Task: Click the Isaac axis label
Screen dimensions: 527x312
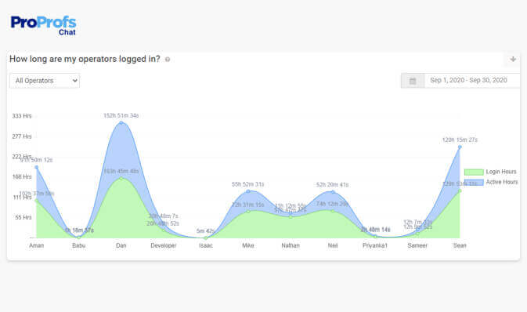Action: point(206,245)
